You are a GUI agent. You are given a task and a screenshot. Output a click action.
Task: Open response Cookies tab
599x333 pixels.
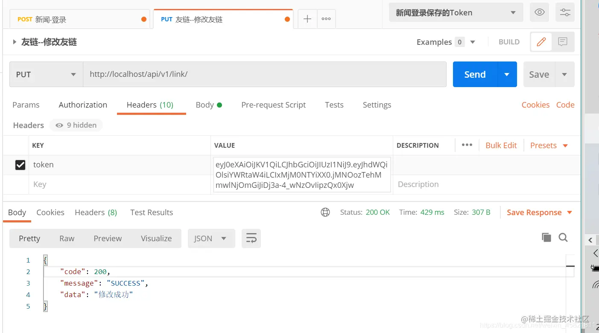[50, 212]
